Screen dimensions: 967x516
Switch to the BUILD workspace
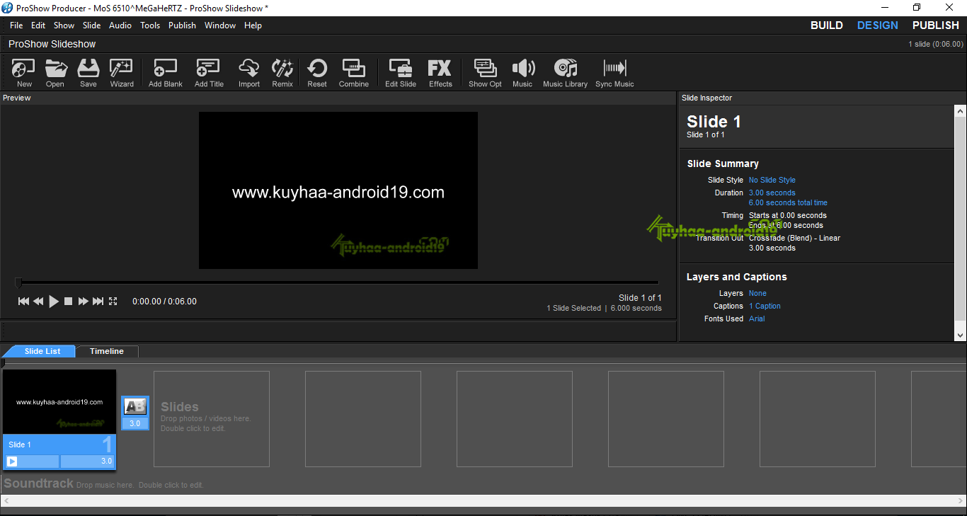coord(827,25)
